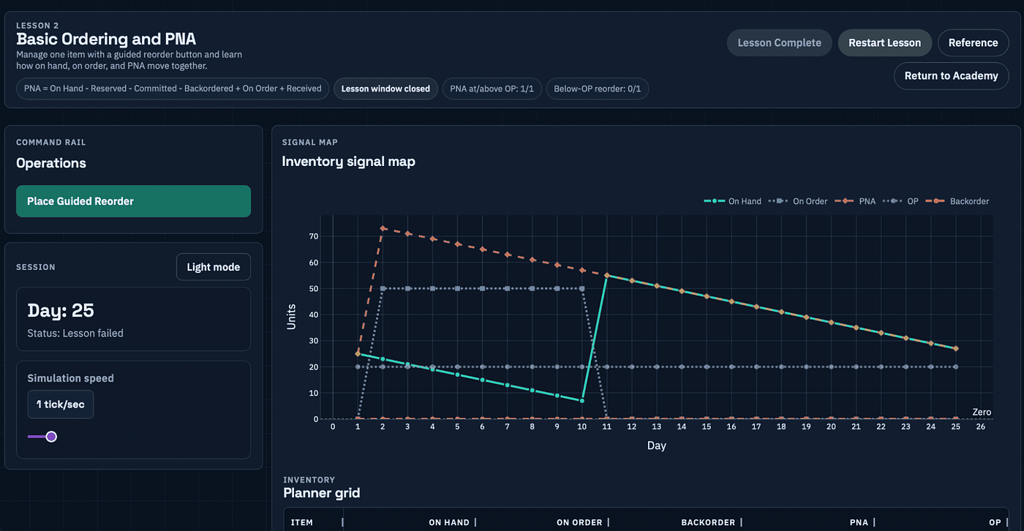Click the On Hand point at day 11
The height and width of the screenshot is (531, 1024).
tap(607, 275)
